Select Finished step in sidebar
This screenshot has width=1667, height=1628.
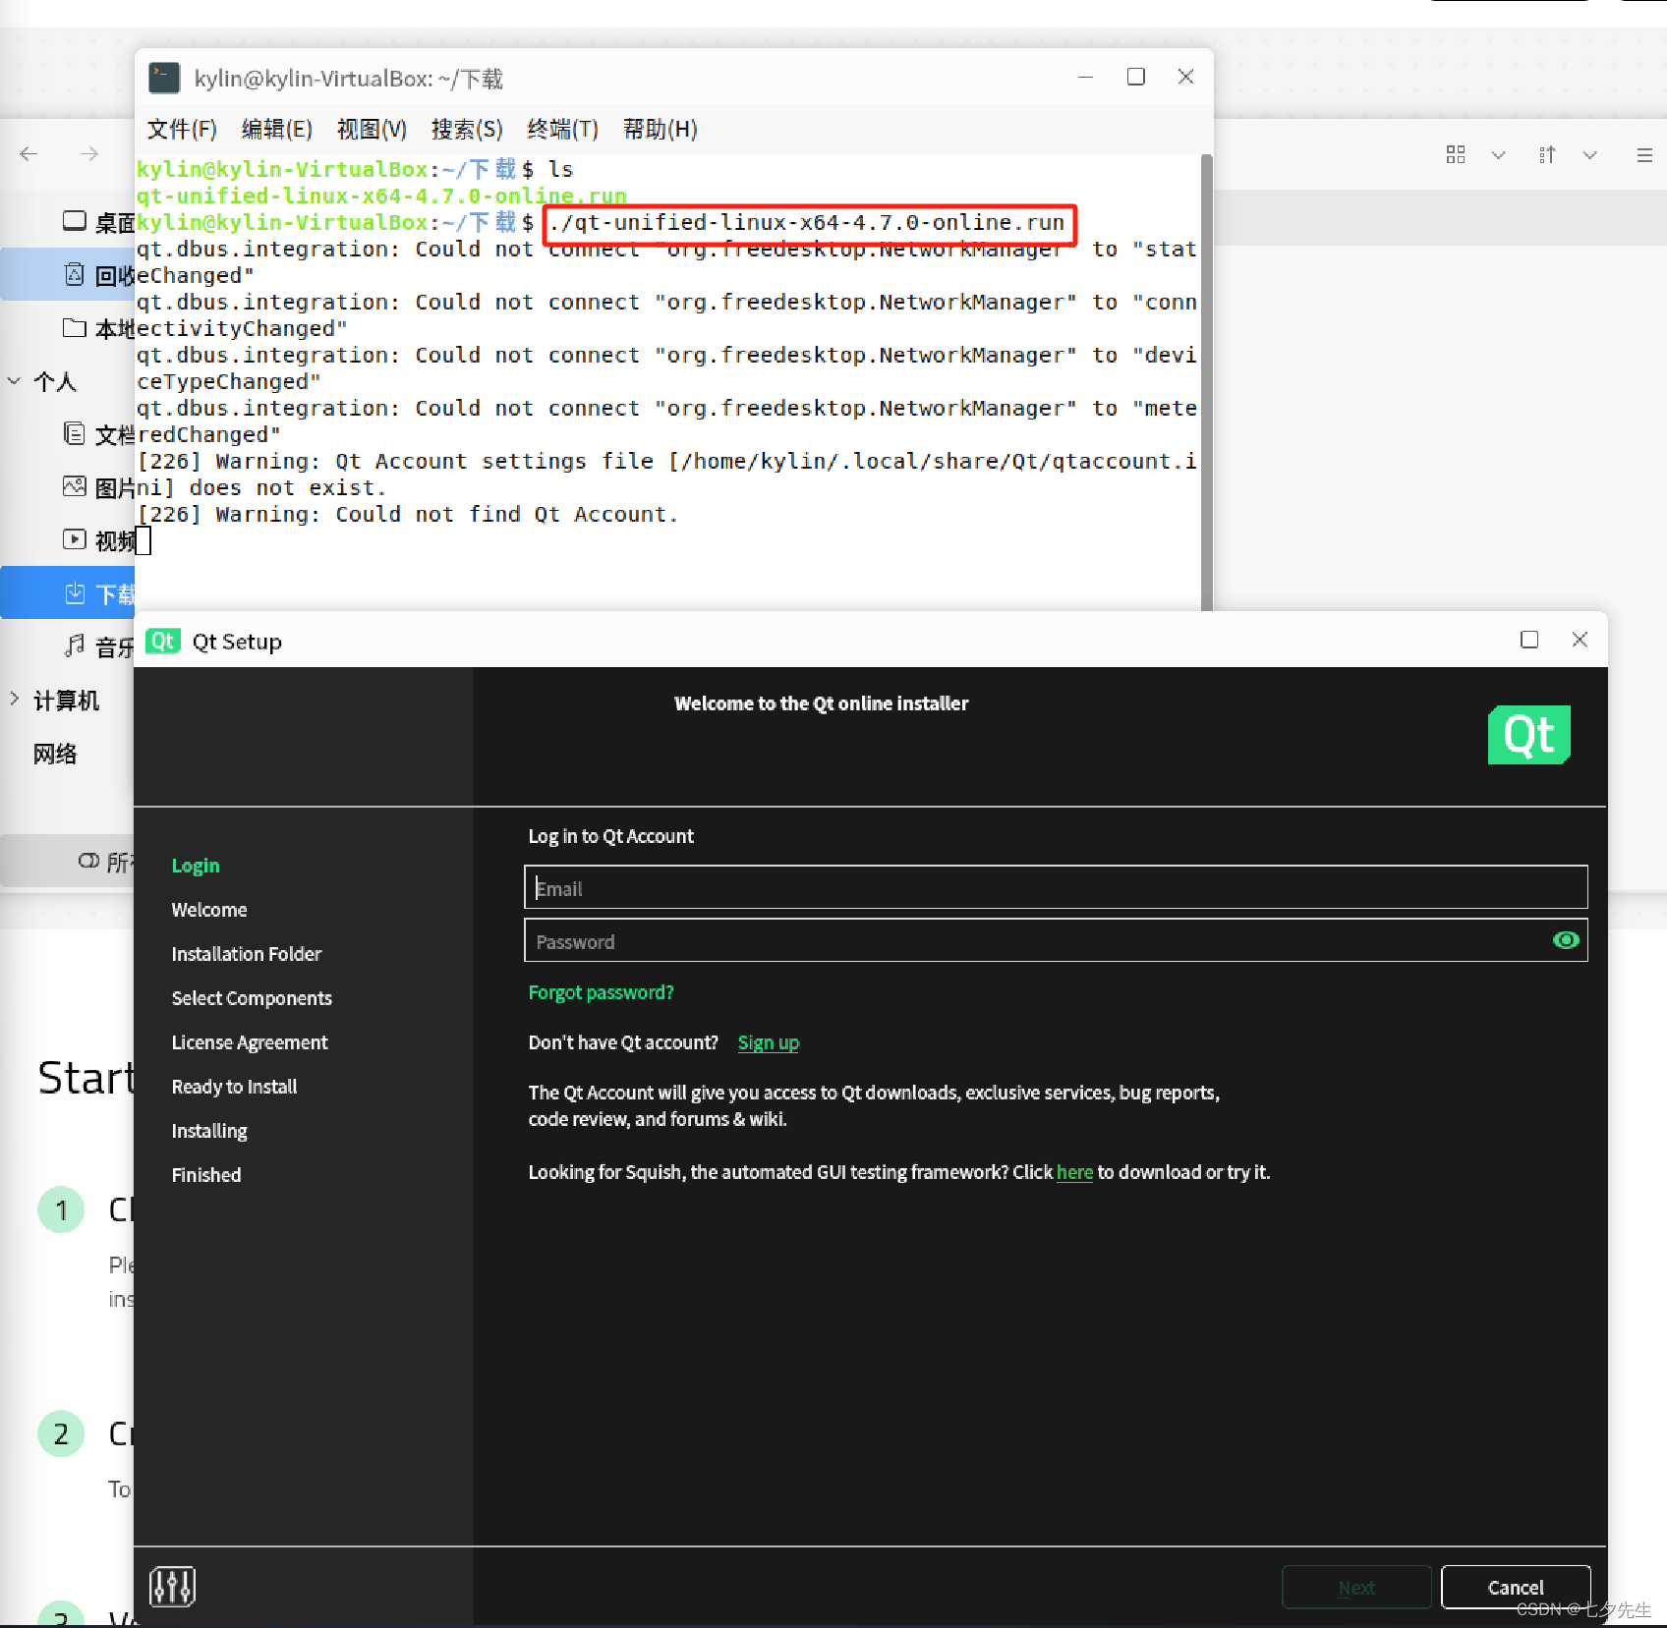206,1175
